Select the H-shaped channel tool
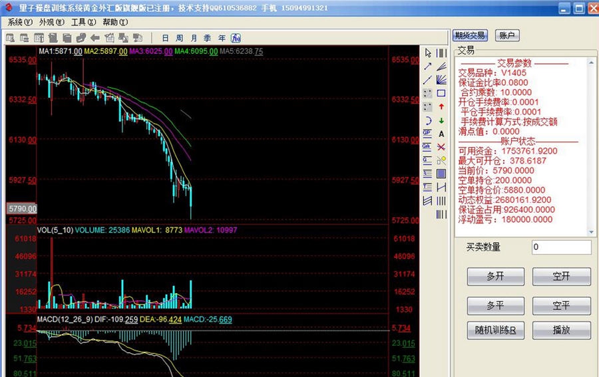This screenshot has height=377, width=599. tap(441, 187)
